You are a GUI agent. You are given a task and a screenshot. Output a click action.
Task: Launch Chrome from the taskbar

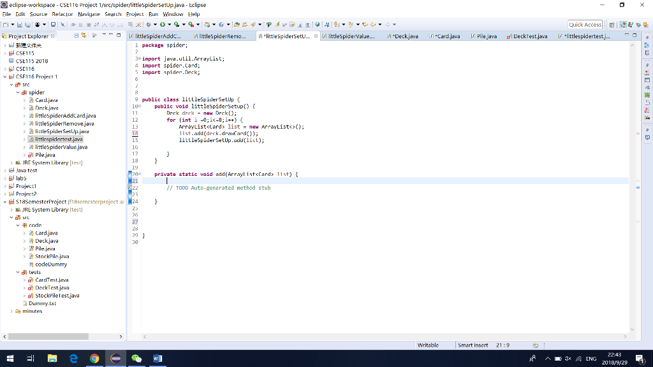[x=94, y=358]
